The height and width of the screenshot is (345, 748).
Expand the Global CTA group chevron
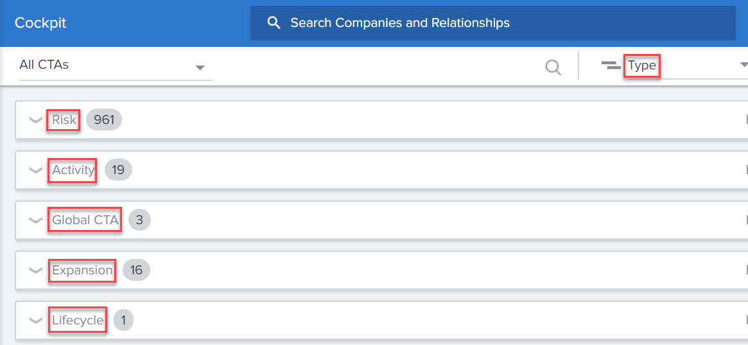(x=35, y=220)
